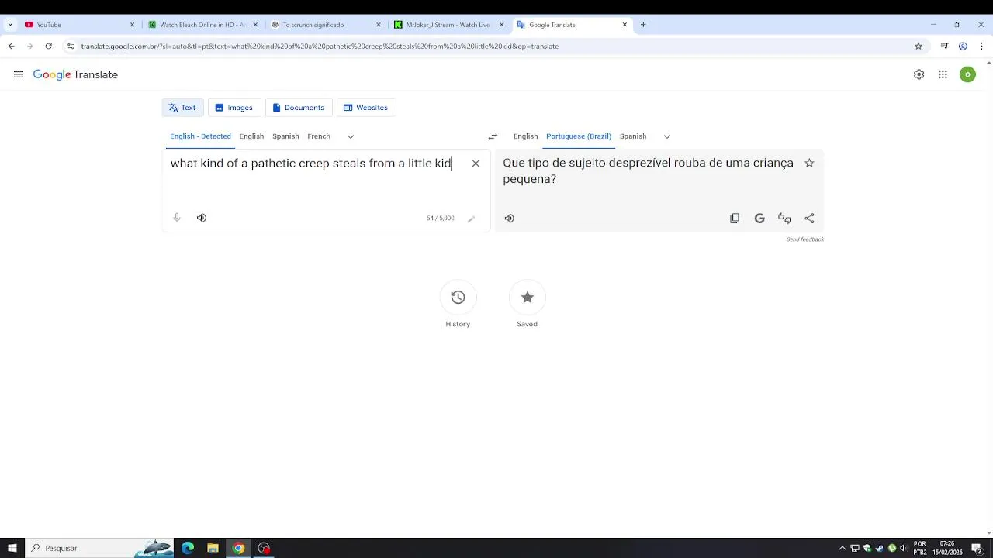Save translation with the star icon

pos(809,163)
